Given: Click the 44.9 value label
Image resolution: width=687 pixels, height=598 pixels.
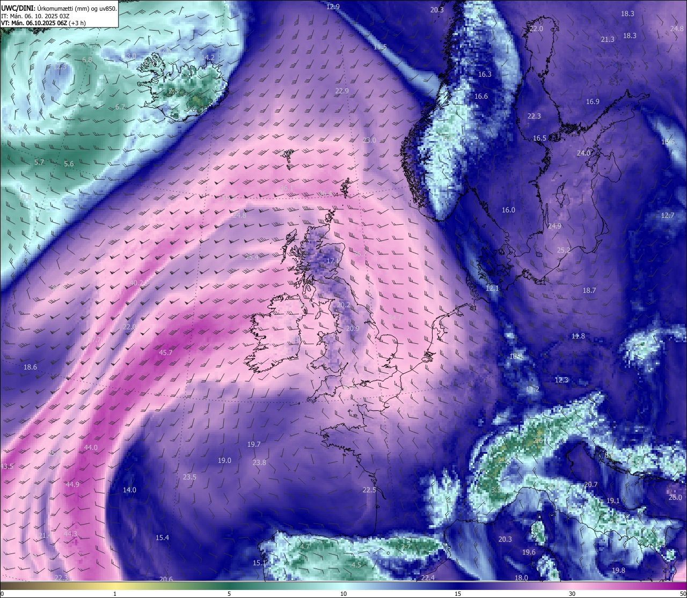Looking at the screenshot, I should click(72, 485).
